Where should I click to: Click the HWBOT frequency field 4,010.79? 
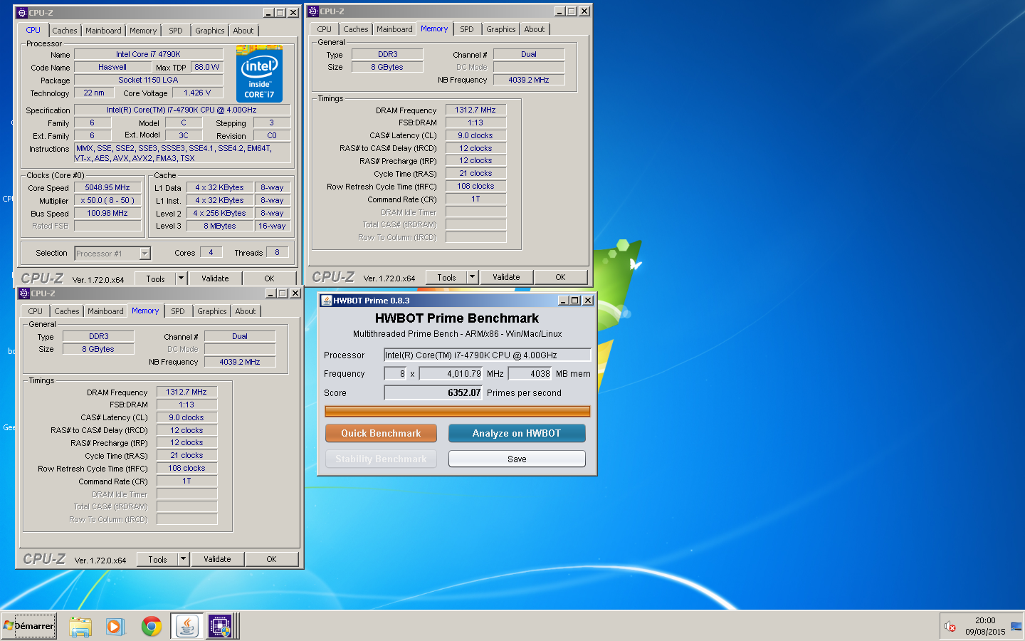(451, 373)
